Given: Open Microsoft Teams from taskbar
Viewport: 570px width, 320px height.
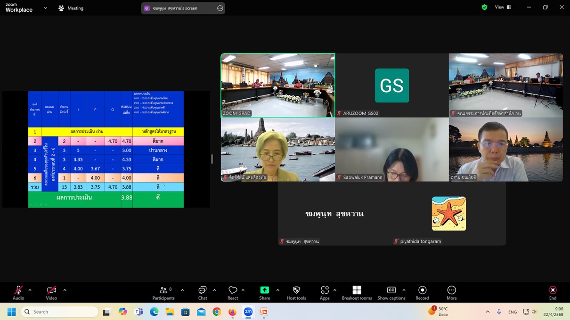Looking at the screenshot, I should pos(138,312).
